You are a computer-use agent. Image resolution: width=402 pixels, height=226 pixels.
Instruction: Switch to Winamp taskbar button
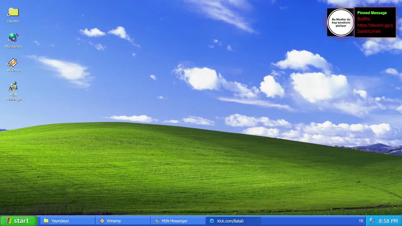click(x=123, y=221)
